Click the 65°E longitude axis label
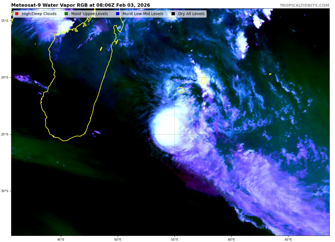Image resolution: width=335 pixels, height=242 pixels. tap(288, 239)
